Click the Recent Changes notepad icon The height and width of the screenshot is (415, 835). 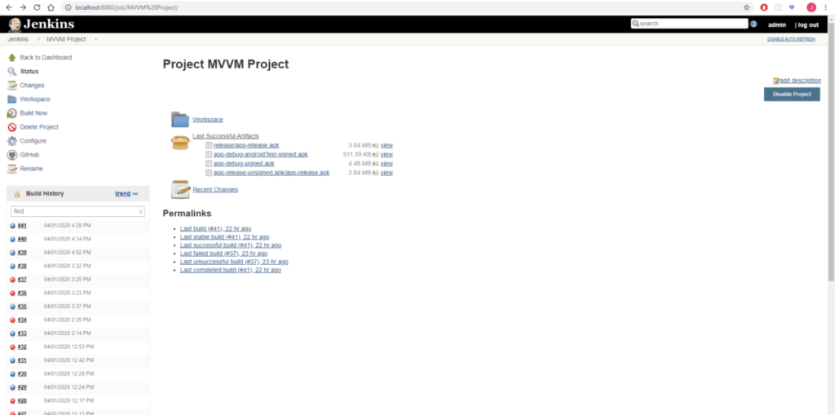(180, 190)
